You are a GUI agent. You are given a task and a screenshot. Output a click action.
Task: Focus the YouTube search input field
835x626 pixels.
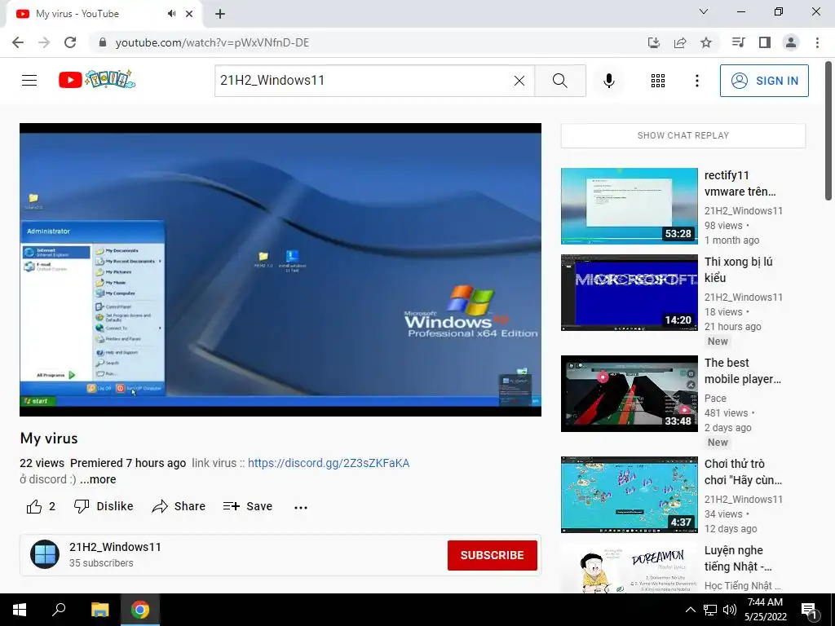click(x=364, y=81)
